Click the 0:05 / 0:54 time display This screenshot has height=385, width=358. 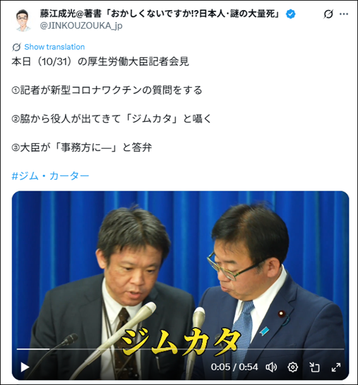tap(234, 367)
